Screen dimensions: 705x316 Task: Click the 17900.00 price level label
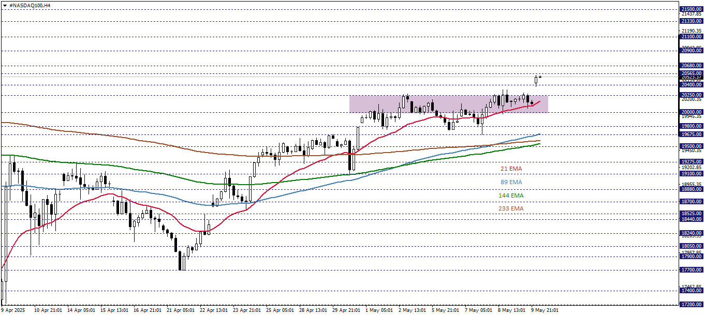pos(692,257)
